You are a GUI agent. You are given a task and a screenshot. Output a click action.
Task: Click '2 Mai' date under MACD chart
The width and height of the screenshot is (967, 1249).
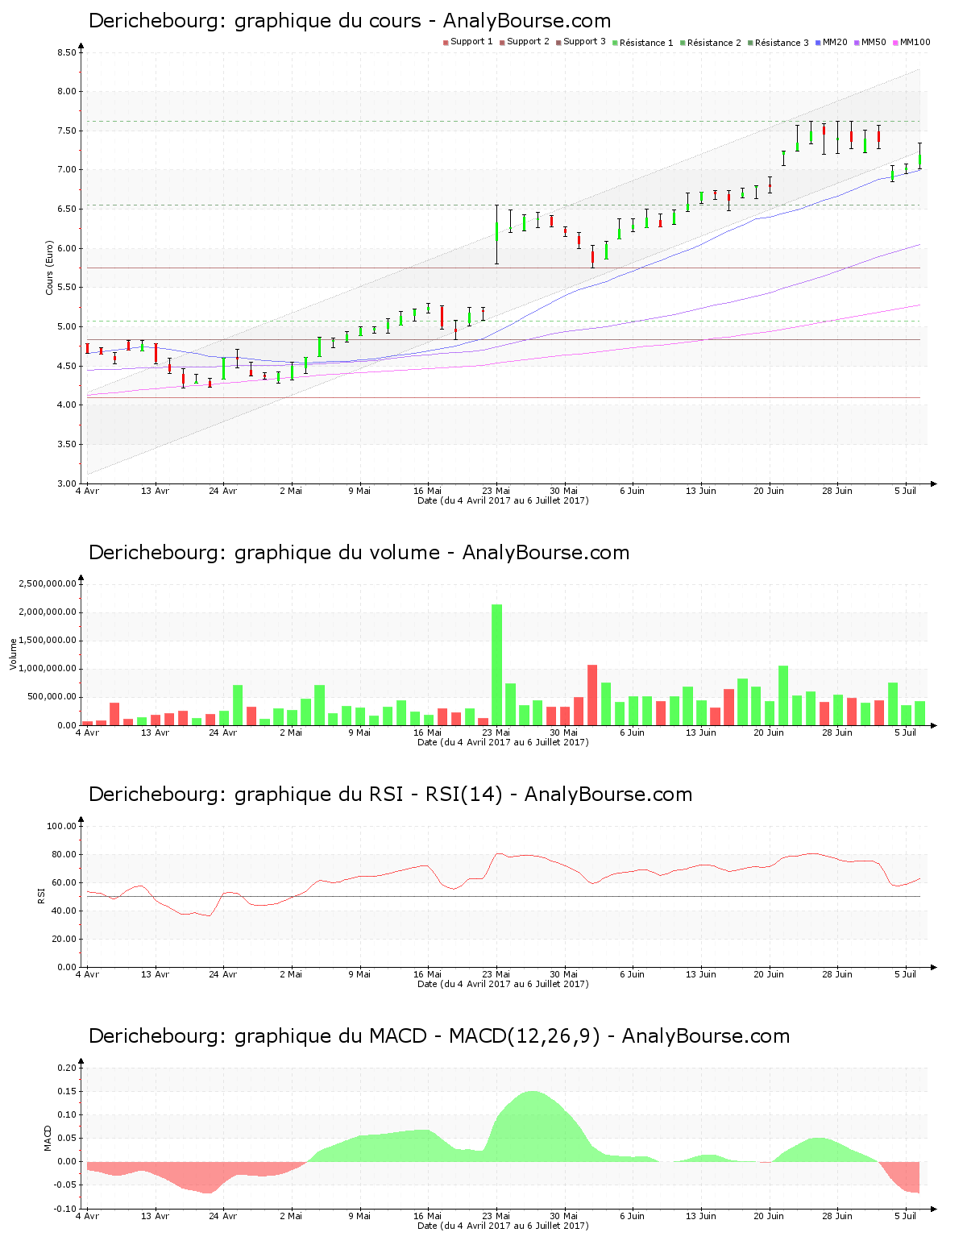pyautogui.click(x=292, y=1216)
